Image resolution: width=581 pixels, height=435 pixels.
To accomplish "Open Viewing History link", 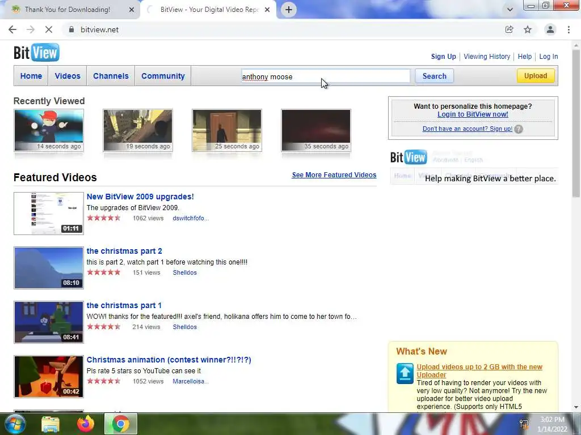I will [487, 57].
